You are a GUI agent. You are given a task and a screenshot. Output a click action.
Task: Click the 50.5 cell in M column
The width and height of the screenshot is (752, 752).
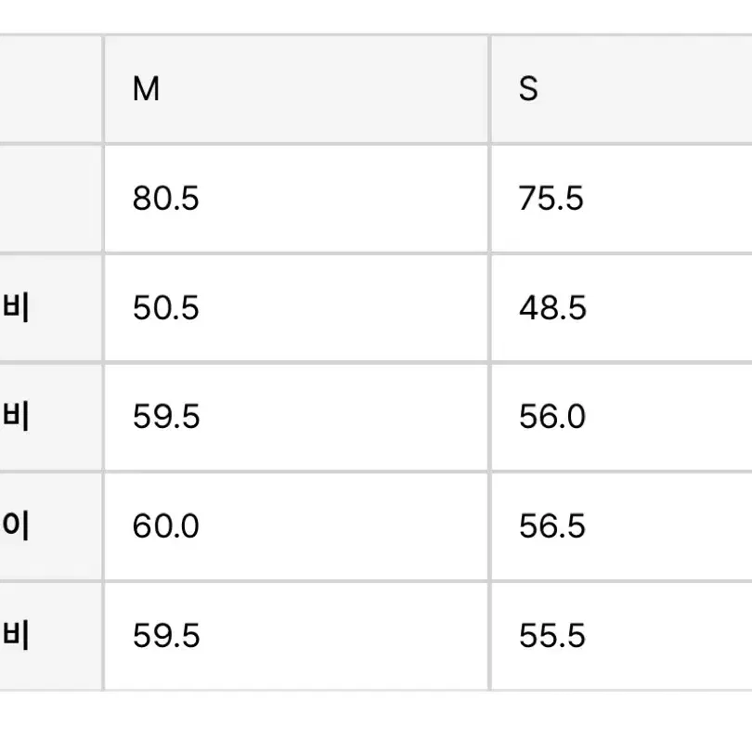pos(296,307)
